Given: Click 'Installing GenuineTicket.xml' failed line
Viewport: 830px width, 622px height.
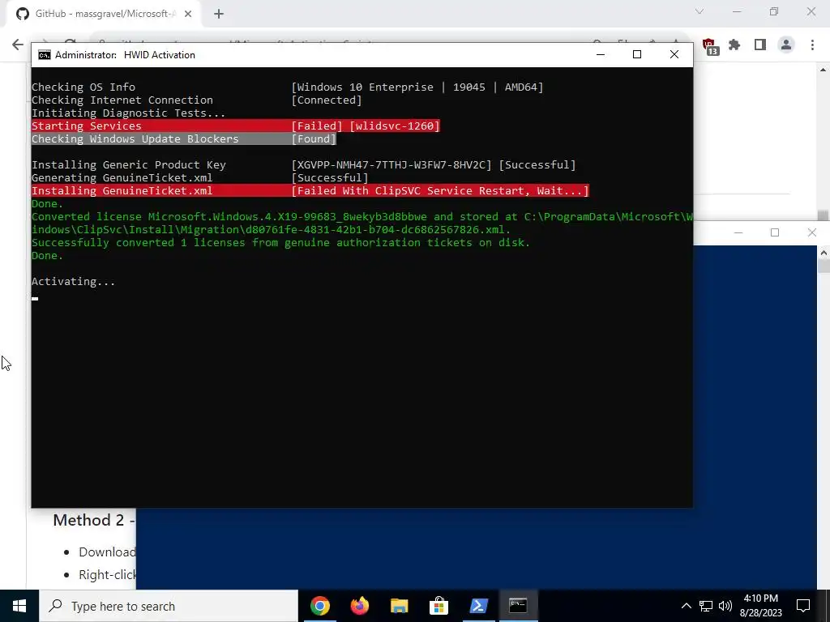Looking at the screenshot, I should pyautogui.click(x=310, y=191).
